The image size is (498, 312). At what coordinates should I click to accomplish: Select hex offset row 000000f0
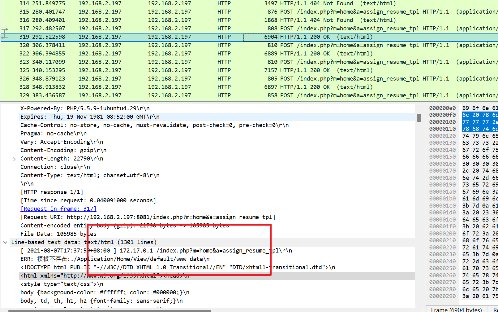click(442, 115)
